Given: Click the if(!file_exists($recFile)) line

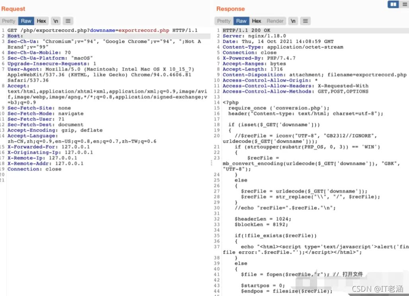Looking at the screenshot, I should tap(275, 236).
